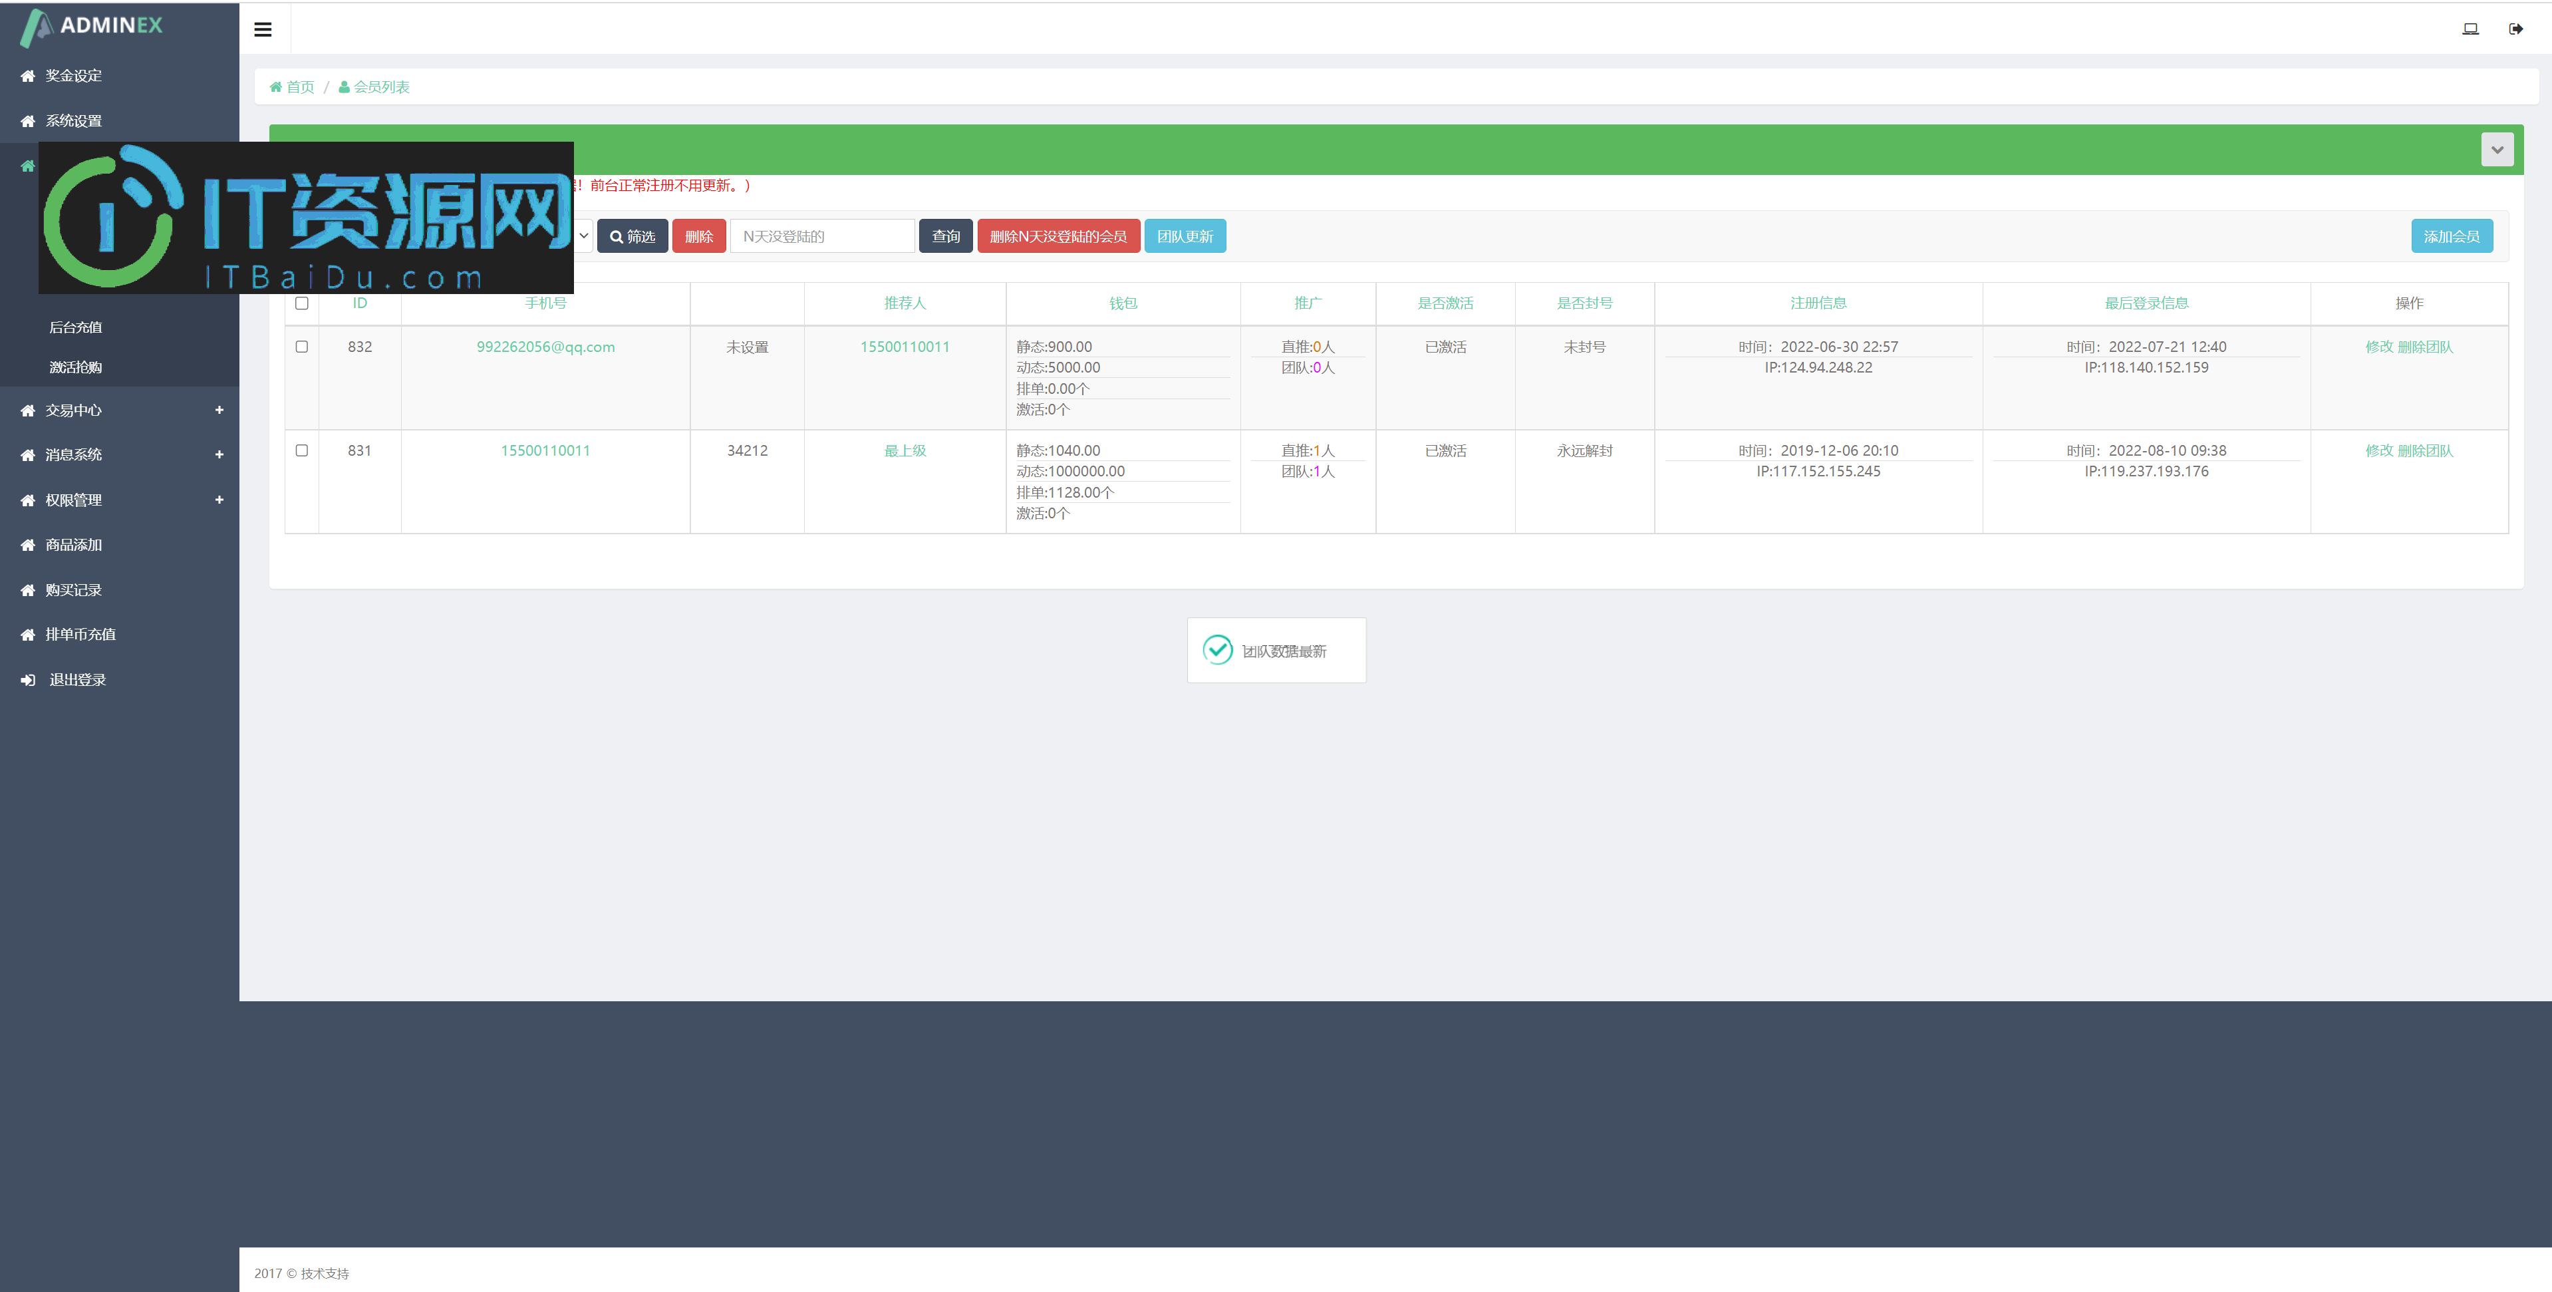Click the 团队更新 button
Viewport: 2552px width, 1292px height.
1185,236
